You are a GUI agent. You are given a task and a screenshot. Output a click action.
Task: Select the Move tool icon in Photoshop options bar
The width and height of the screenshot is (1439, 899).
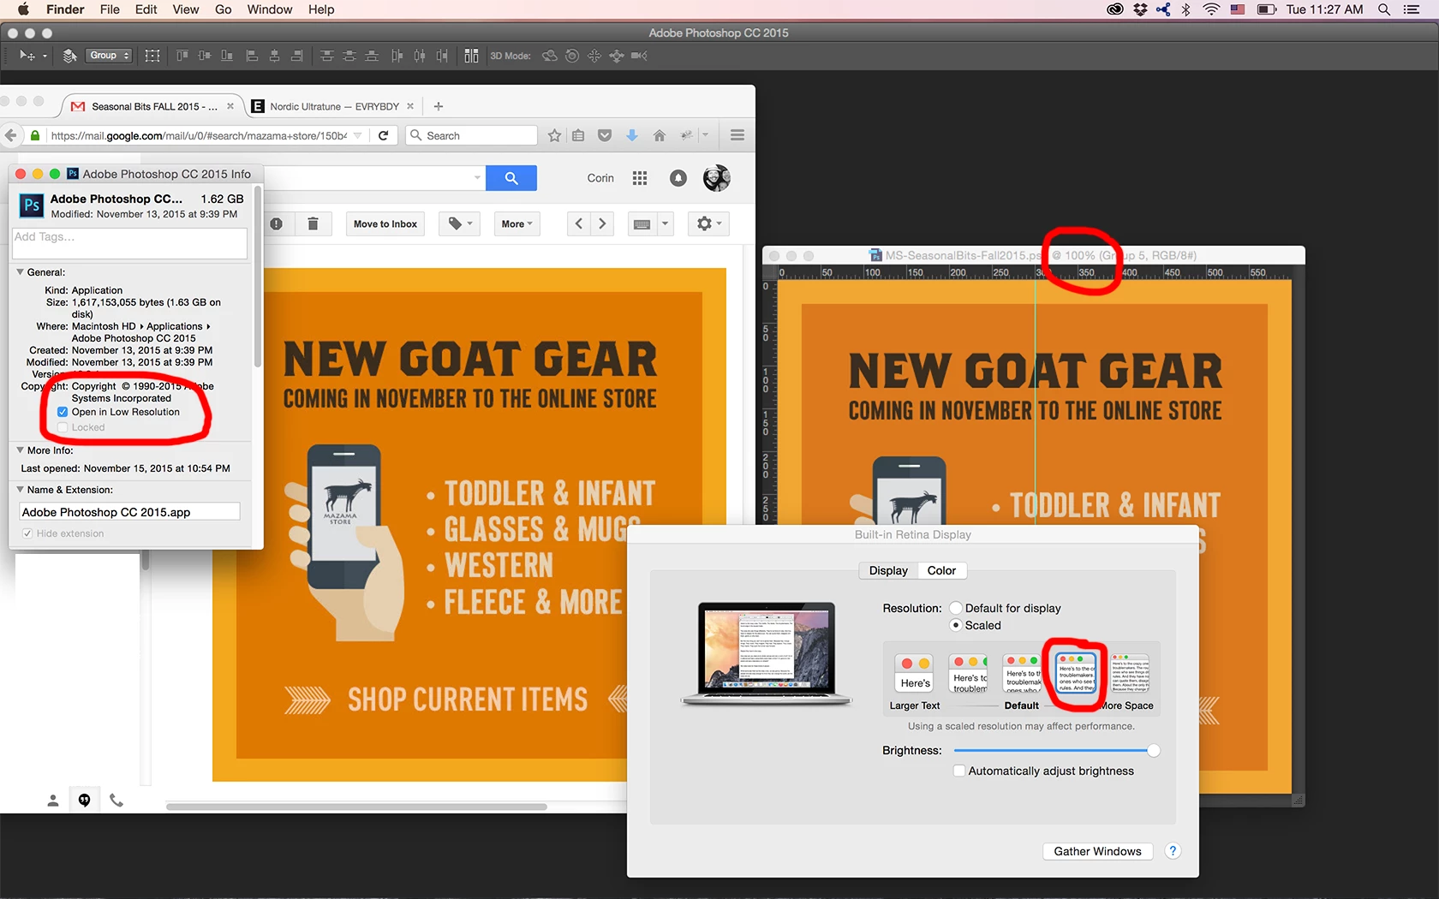[x=27, y=56]
